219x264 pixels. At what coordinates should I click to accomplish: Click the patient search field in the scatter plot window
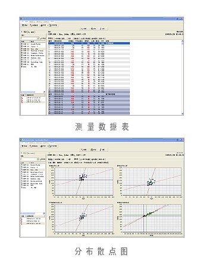(30, 159)
